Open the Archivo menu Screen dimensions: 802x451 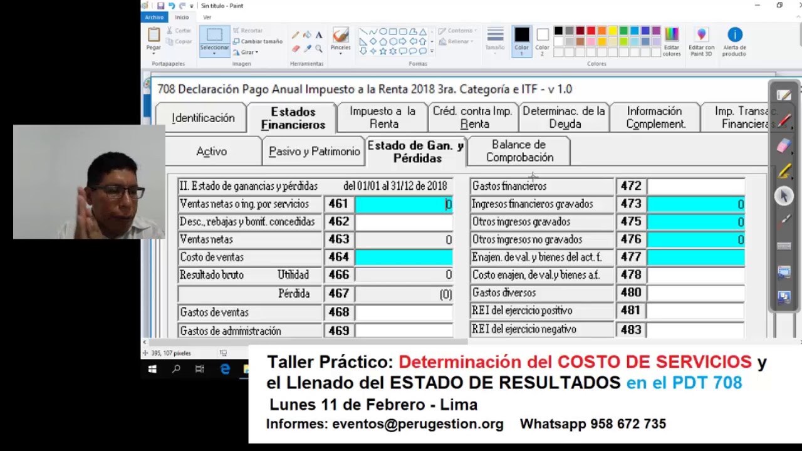click(x=154, y=17)
